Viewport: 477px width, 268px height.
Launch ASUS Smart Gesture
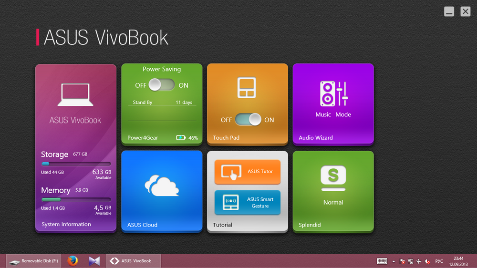tap(247, 203)
